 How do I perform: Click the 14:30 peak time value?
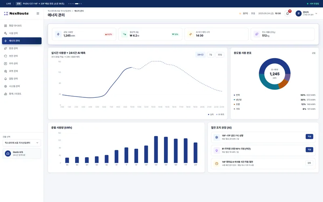click(x=199, y=36)
